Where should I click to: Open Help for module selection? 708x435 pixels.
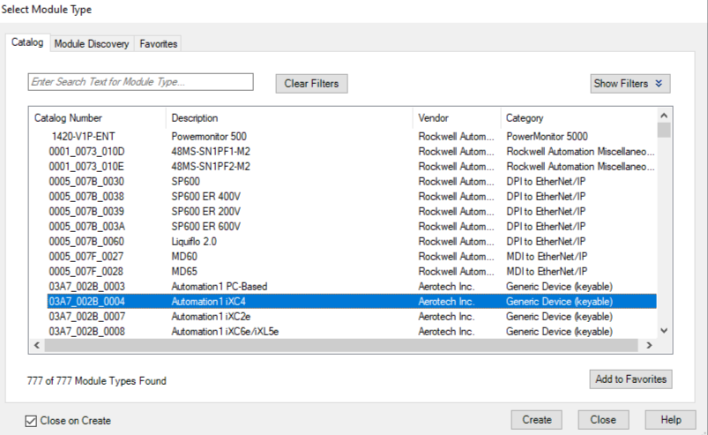pos(670,420)
